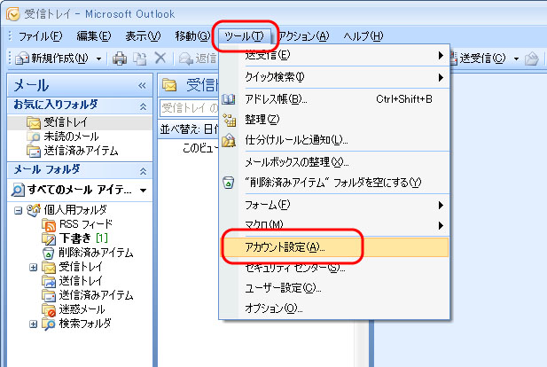Image resolution: width=547 pixels, height=367 pixels.
Task: Select "削除済みアイテム" フォルダを空にする(Y)
Action: click(x=334, y=183)
